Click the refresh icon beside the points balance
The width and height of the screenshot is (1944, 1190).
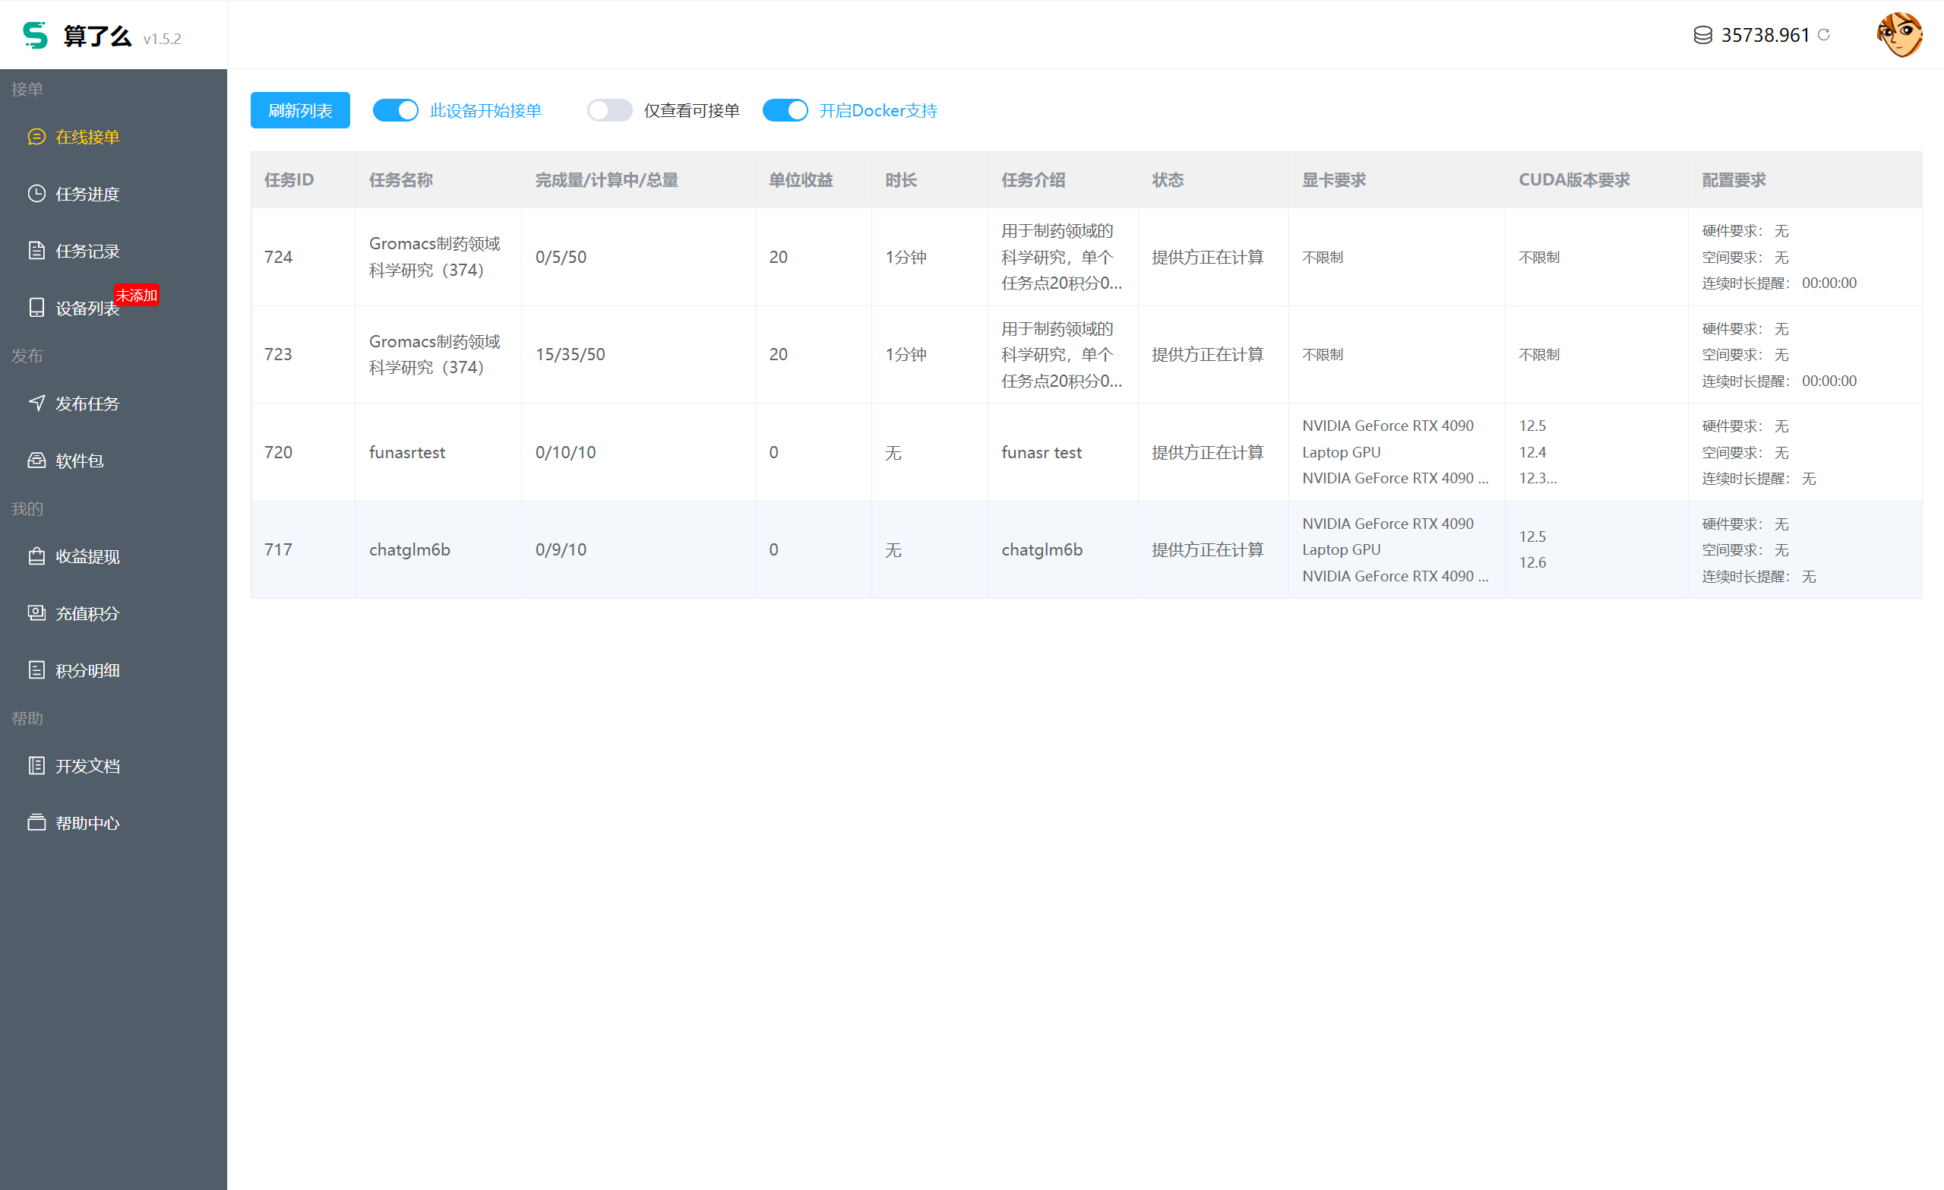pyautogui.click(x=1823, y=35)
